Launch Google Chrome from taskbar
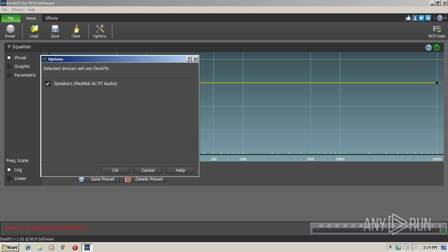Image resolution: width=448 pixels, height=252 pixels. click(x=63, y=247)
